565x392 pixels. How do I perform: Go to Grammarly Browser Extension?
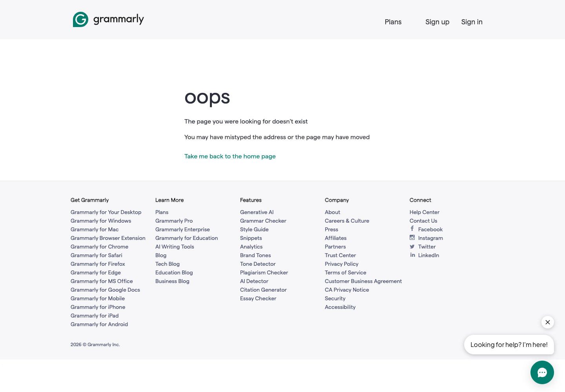108,238
